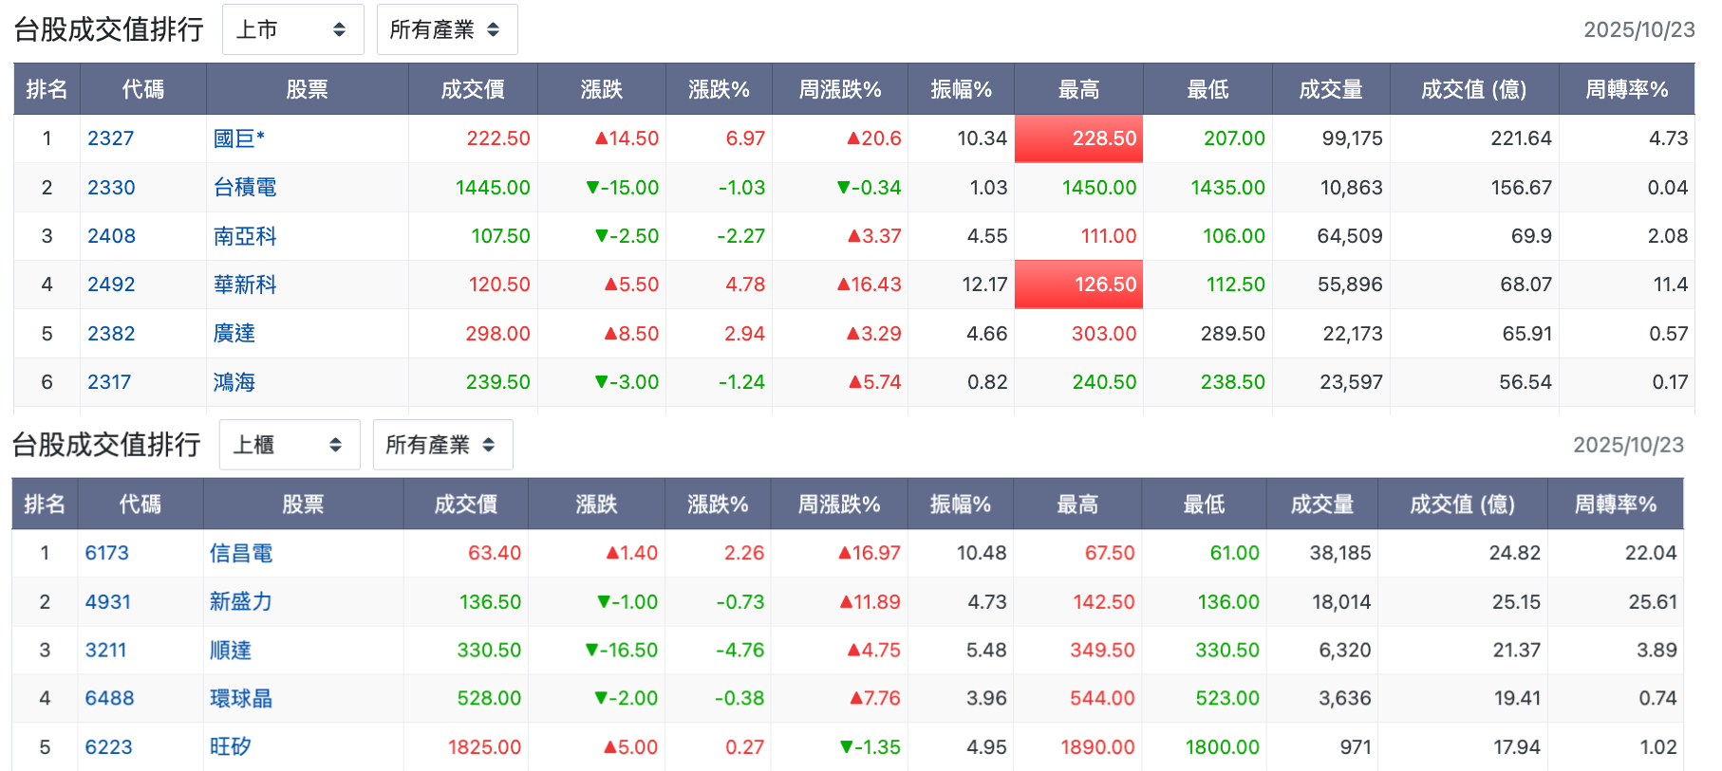The image size is (1722, 771).
Task: Sort top table by 成交值 (億) header
Action: point(1474,89)
